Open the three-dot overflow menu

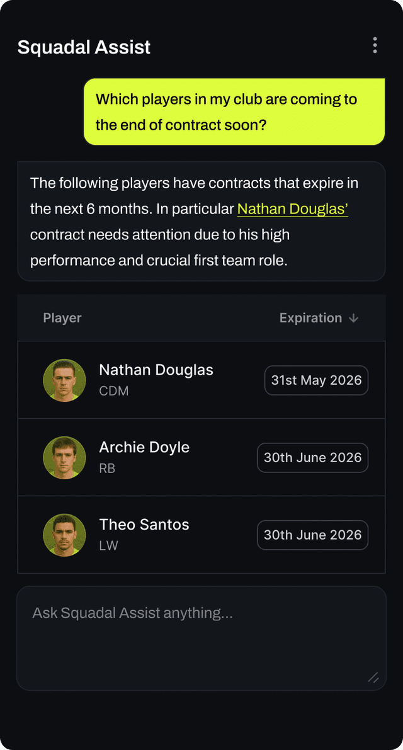pyautogui.click(x=375, y=45)
